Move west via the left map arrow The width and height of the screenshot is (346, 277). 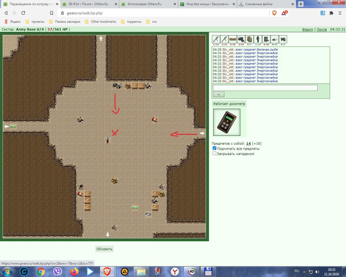tap(6, 126)
